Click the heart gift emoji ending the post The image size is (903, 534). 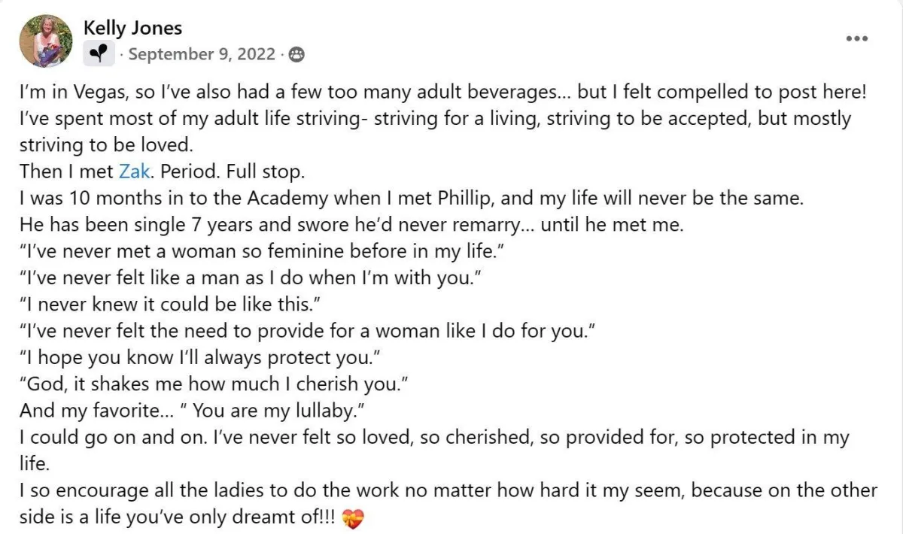coord(353,518)
